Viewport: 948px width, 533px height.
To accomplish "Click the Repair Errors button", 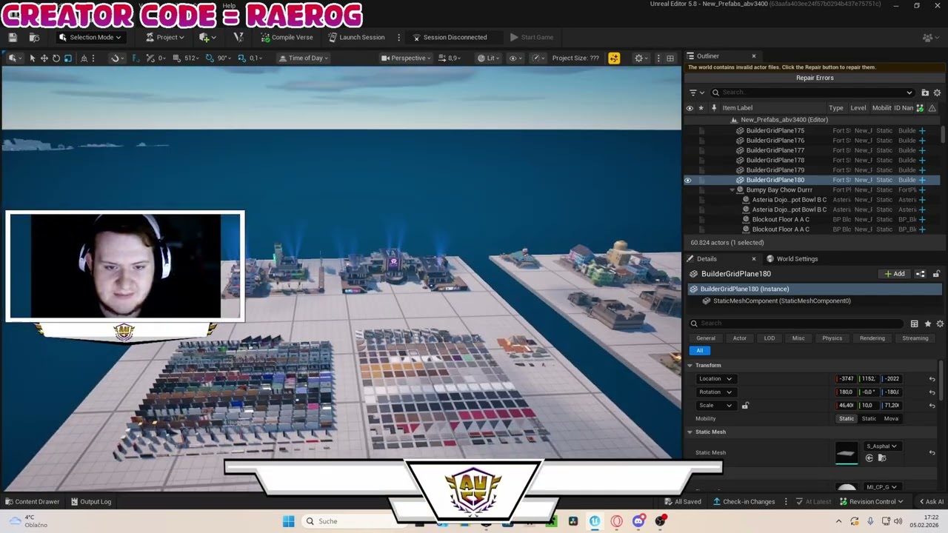I will (815, 78).
